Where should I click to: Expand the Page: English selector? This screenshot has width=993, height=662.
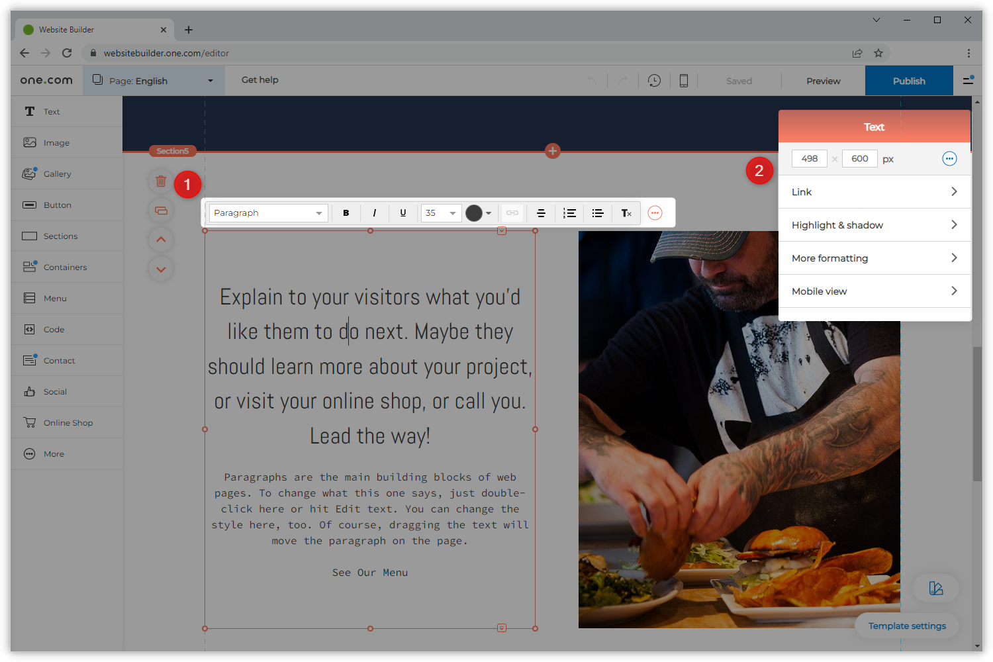click(x=154, y=81)
